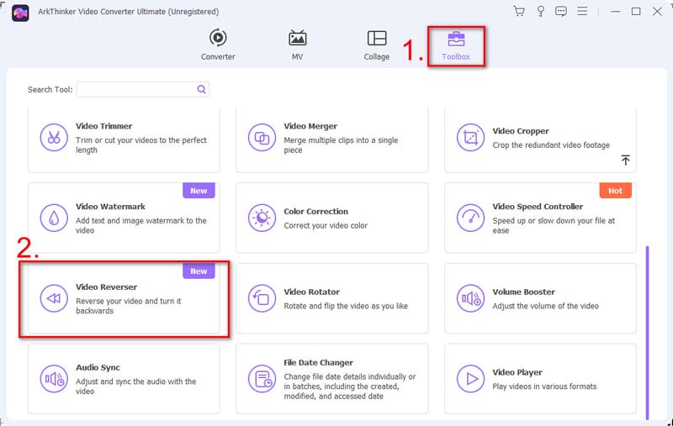
Task: Click the Video Rotator title text
Action: (311, 292)
